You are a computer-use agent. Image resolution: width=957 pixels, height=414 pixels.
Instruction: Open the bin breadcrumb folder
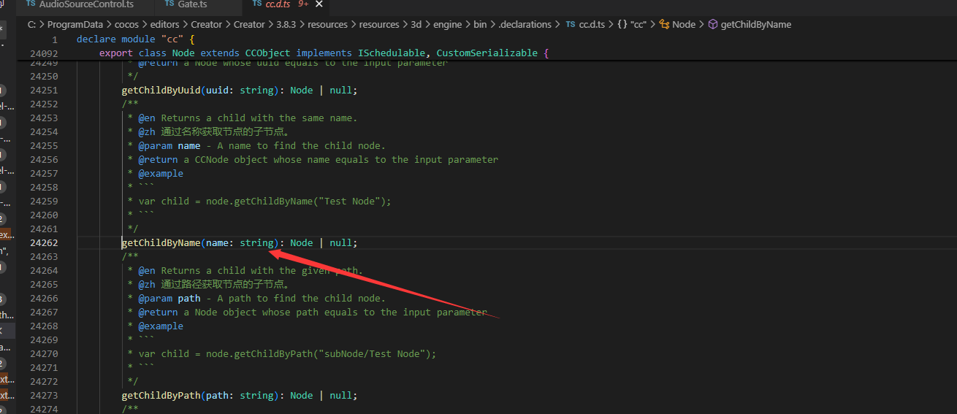tap(480, 24)
